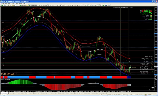This screenshot has height=96, width=158.
Task: Open the Charts menu
Action: click(x=13, y=3)
